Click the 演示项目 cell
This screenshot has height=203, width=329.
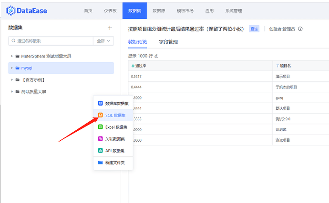(301, 77)
